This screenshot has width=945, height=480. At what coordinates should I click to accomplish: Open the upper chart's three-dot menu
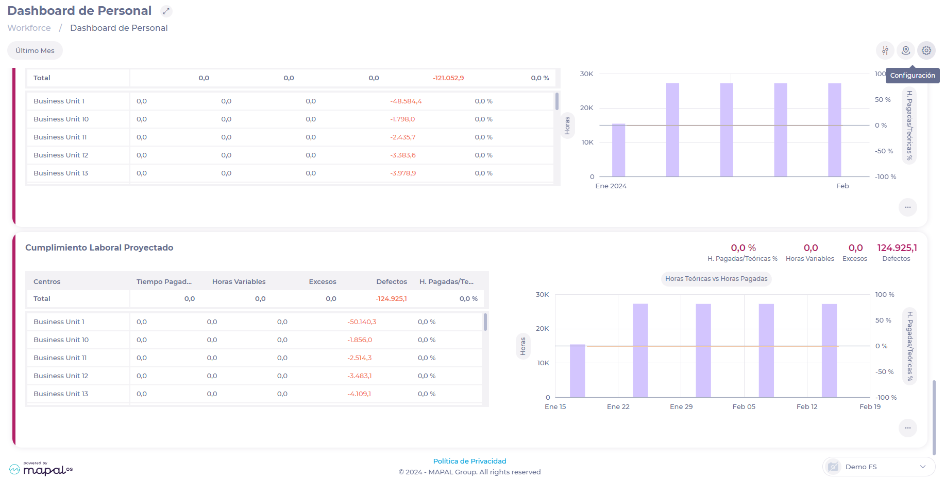907,207
